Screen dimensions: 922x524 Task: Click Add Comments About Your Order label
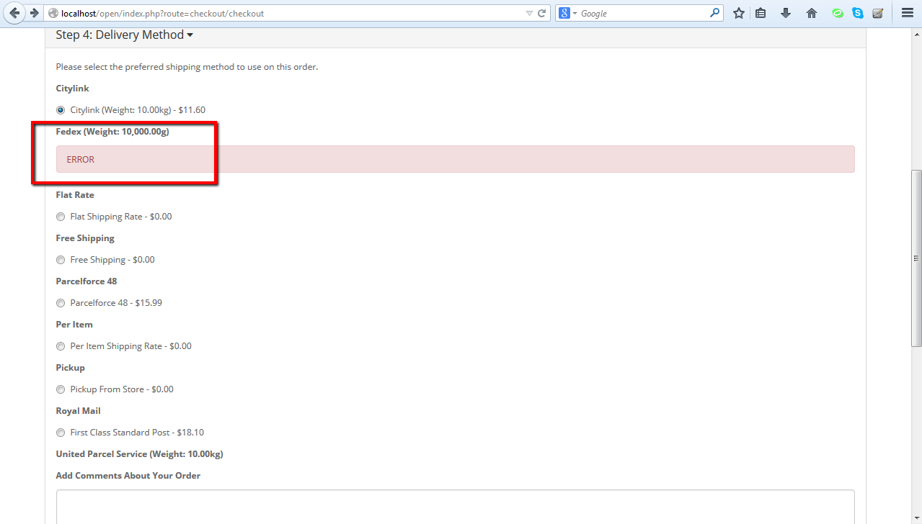(x=128, y=476)
